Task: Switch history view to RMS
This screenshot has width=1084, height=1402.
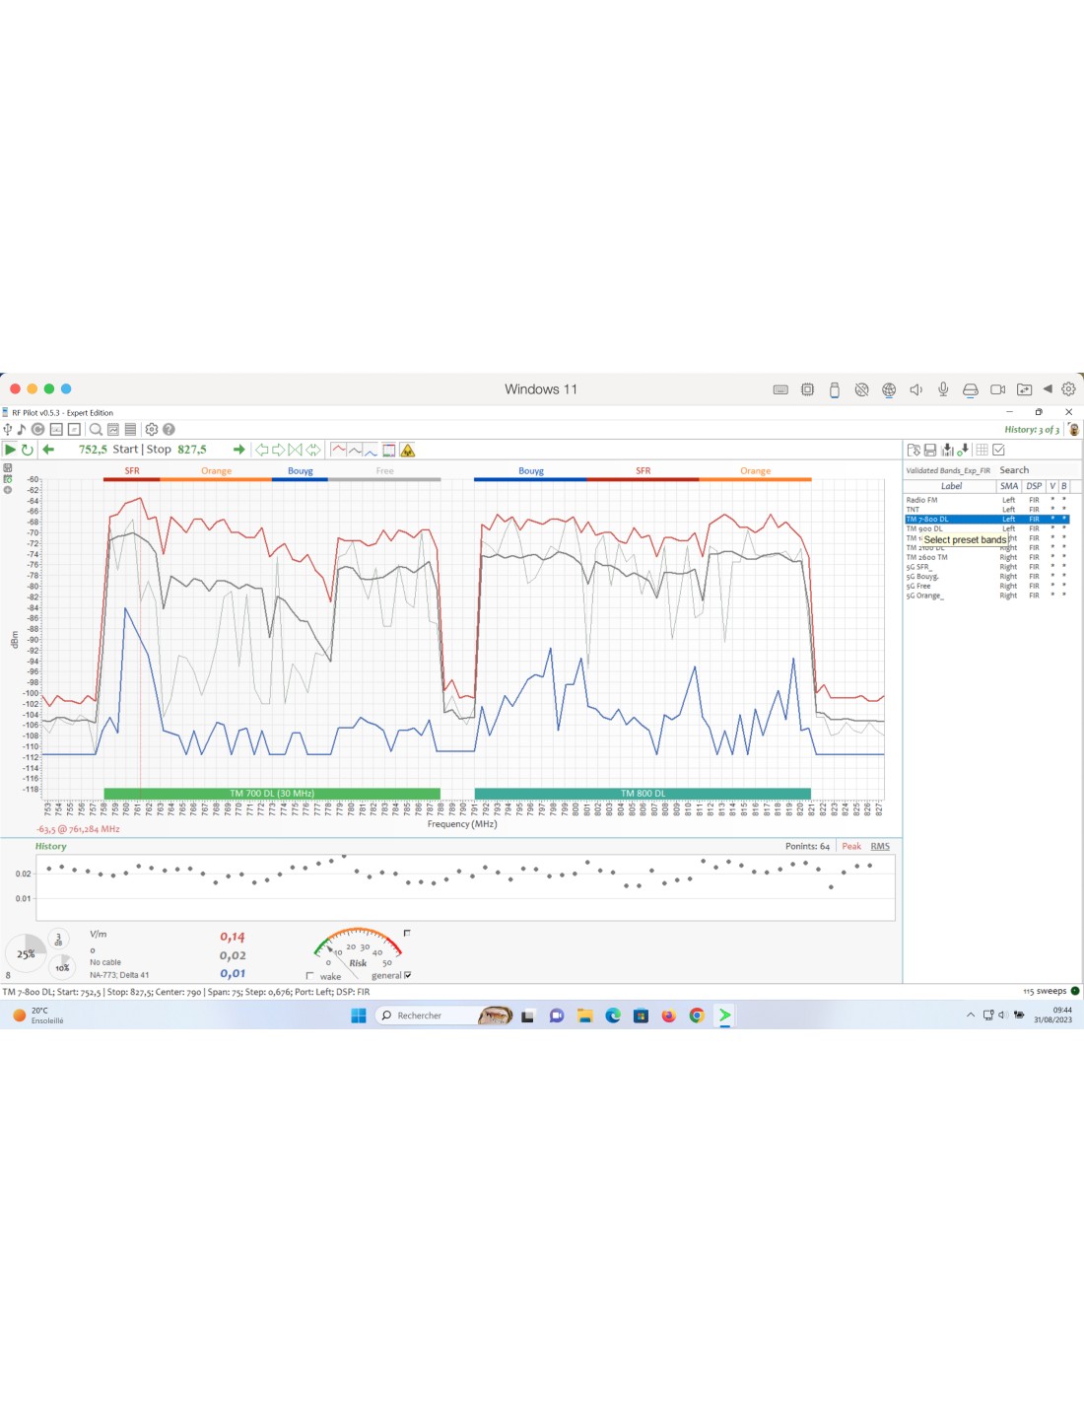Action: (880, 846)
